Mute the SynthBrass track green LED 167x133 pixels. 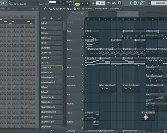point(82,92)
